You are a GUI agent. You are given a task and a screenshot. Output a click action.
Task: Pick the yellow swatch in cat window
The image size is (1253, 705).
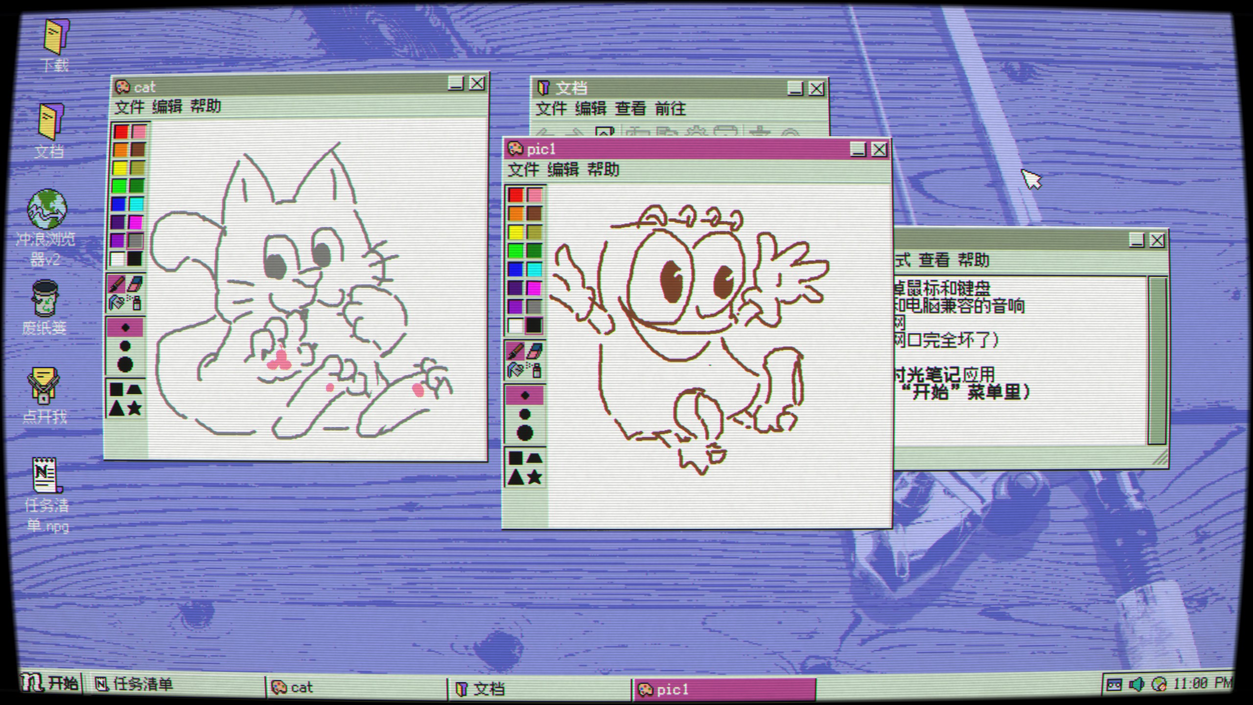pyautogui.click(x=120, y=168)
